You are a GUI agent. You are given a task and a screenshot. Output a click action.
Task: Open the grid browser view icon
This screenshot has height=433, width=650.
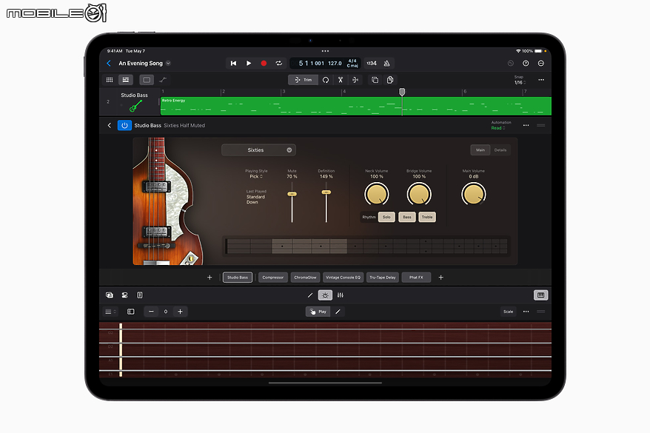pos(110,80)
